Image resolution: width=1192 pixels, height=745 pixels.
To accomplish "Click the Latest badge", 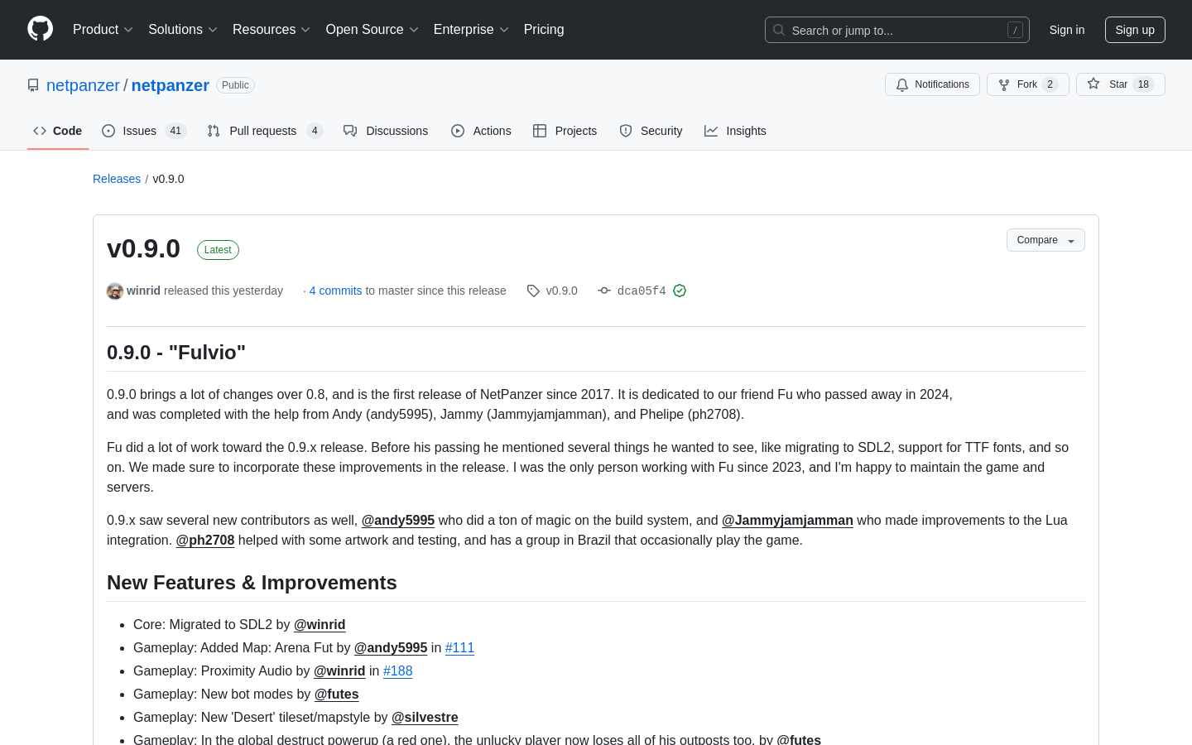I will pos(218,250).
